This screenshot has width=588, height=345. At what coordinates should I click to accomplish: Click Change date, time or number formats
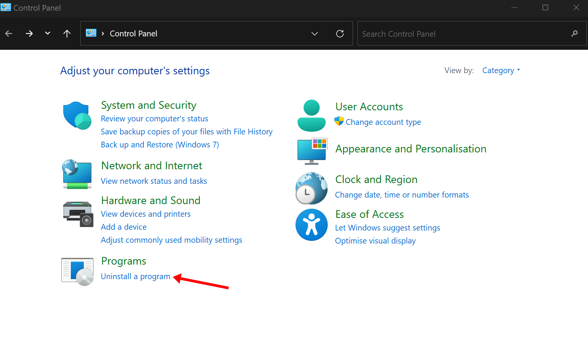point(402,195)
